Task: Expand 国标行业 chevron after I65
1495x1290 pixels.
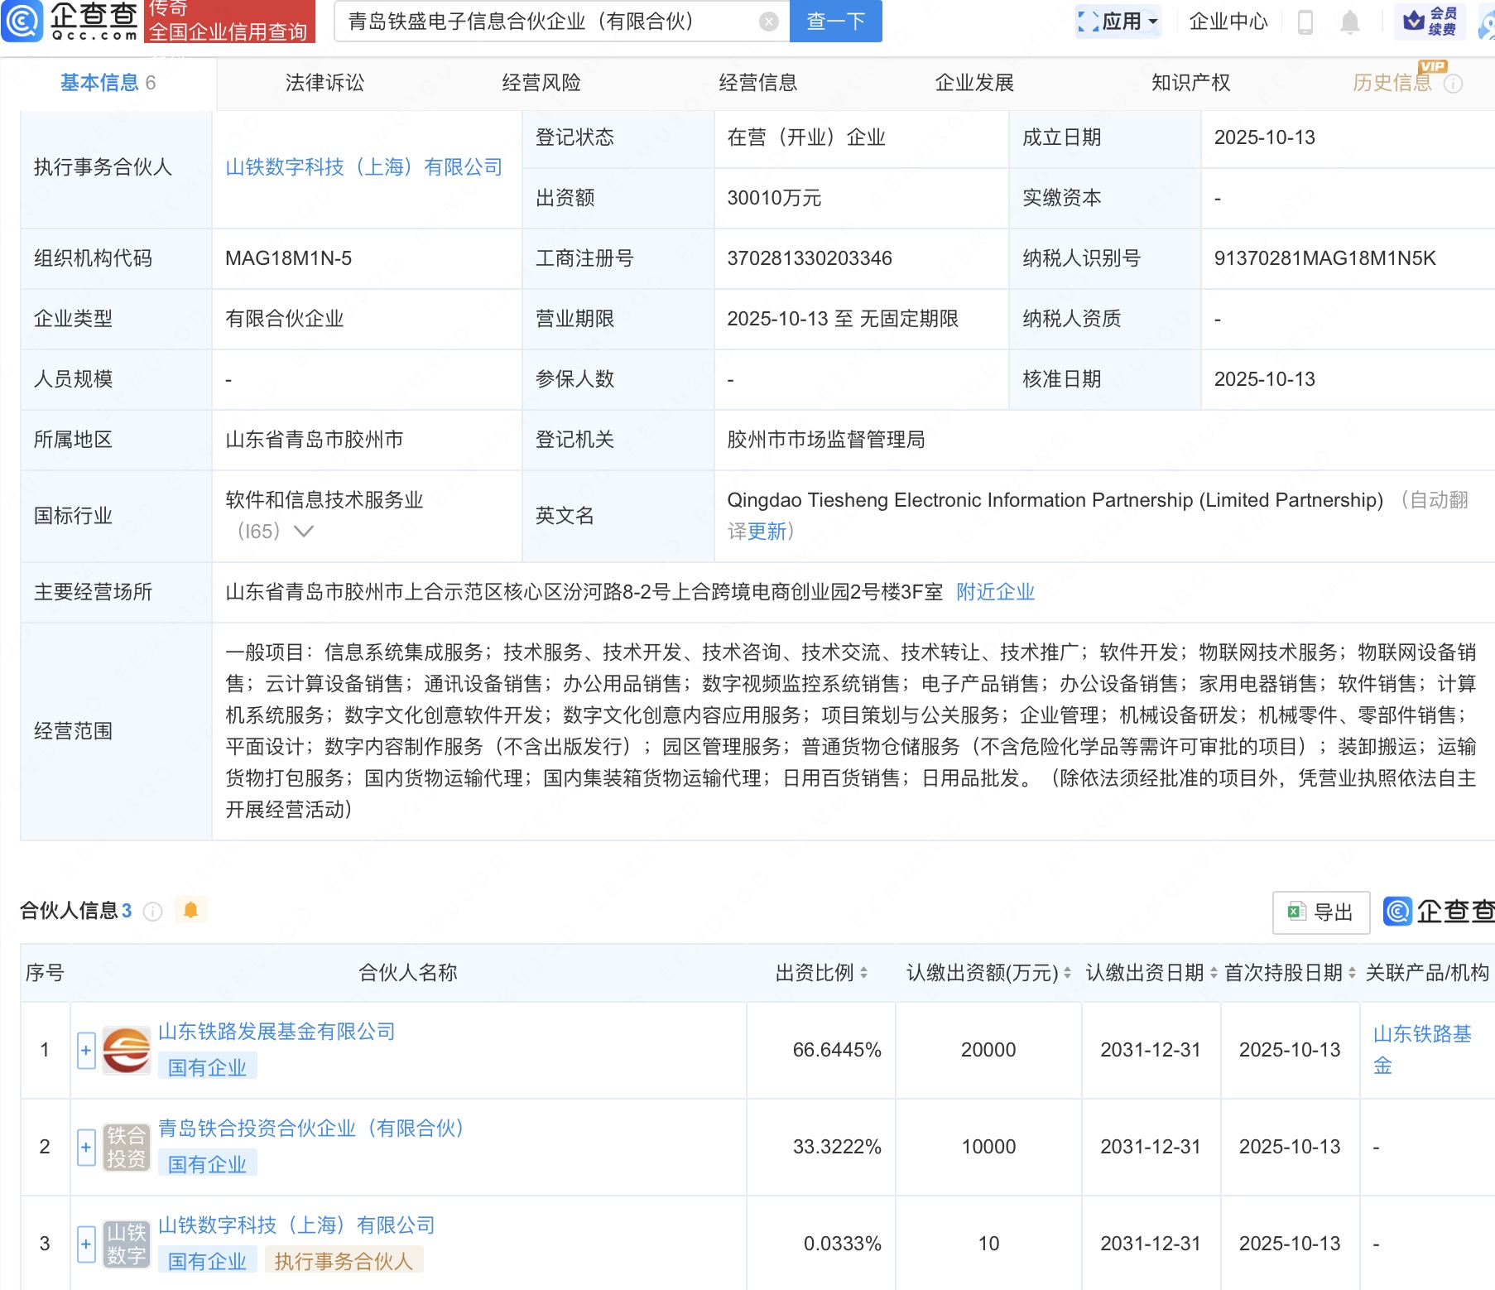Action: [304, 532]
